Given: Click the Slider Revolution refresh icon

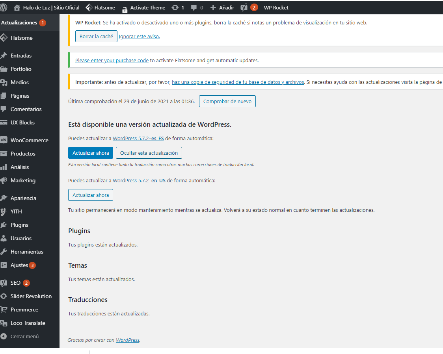Looking at the screenshot, I should coord(4,296).
